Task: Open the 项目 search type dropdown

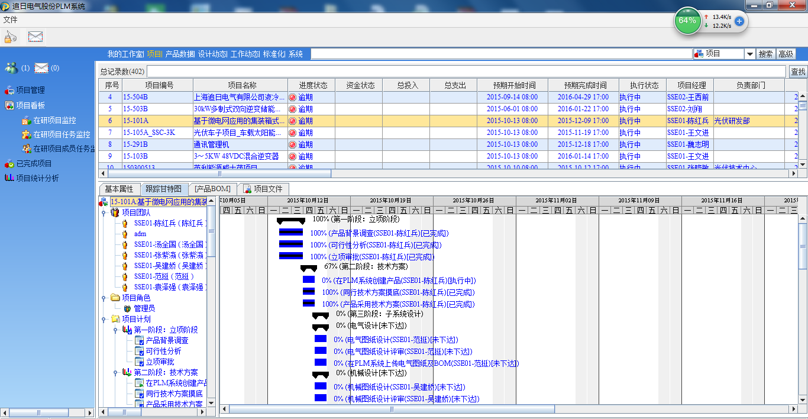Action: (x=749, y=54)
